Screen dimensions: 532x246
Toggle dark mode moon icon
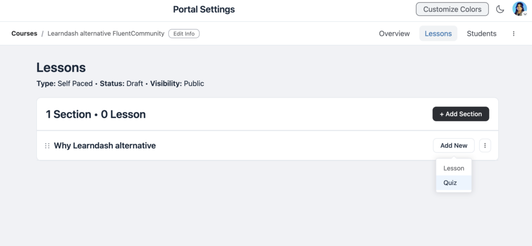click(x=500, y=9)
